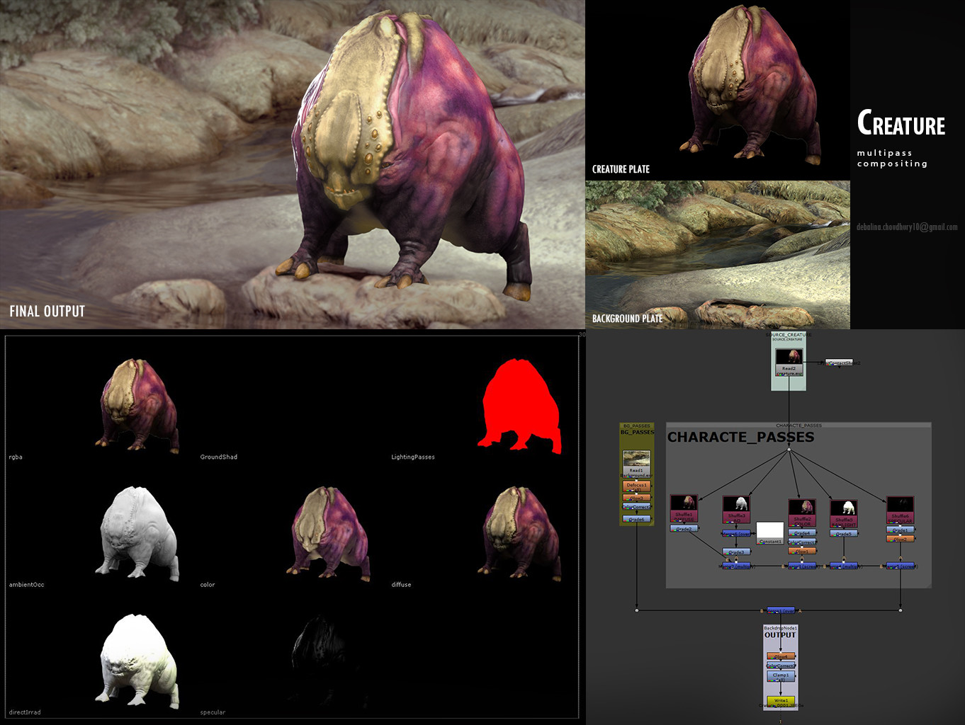Screen dimensions: 965x725
Task: Click the ColorCorrect node above Clamp1
Action: tap(781, 665)
